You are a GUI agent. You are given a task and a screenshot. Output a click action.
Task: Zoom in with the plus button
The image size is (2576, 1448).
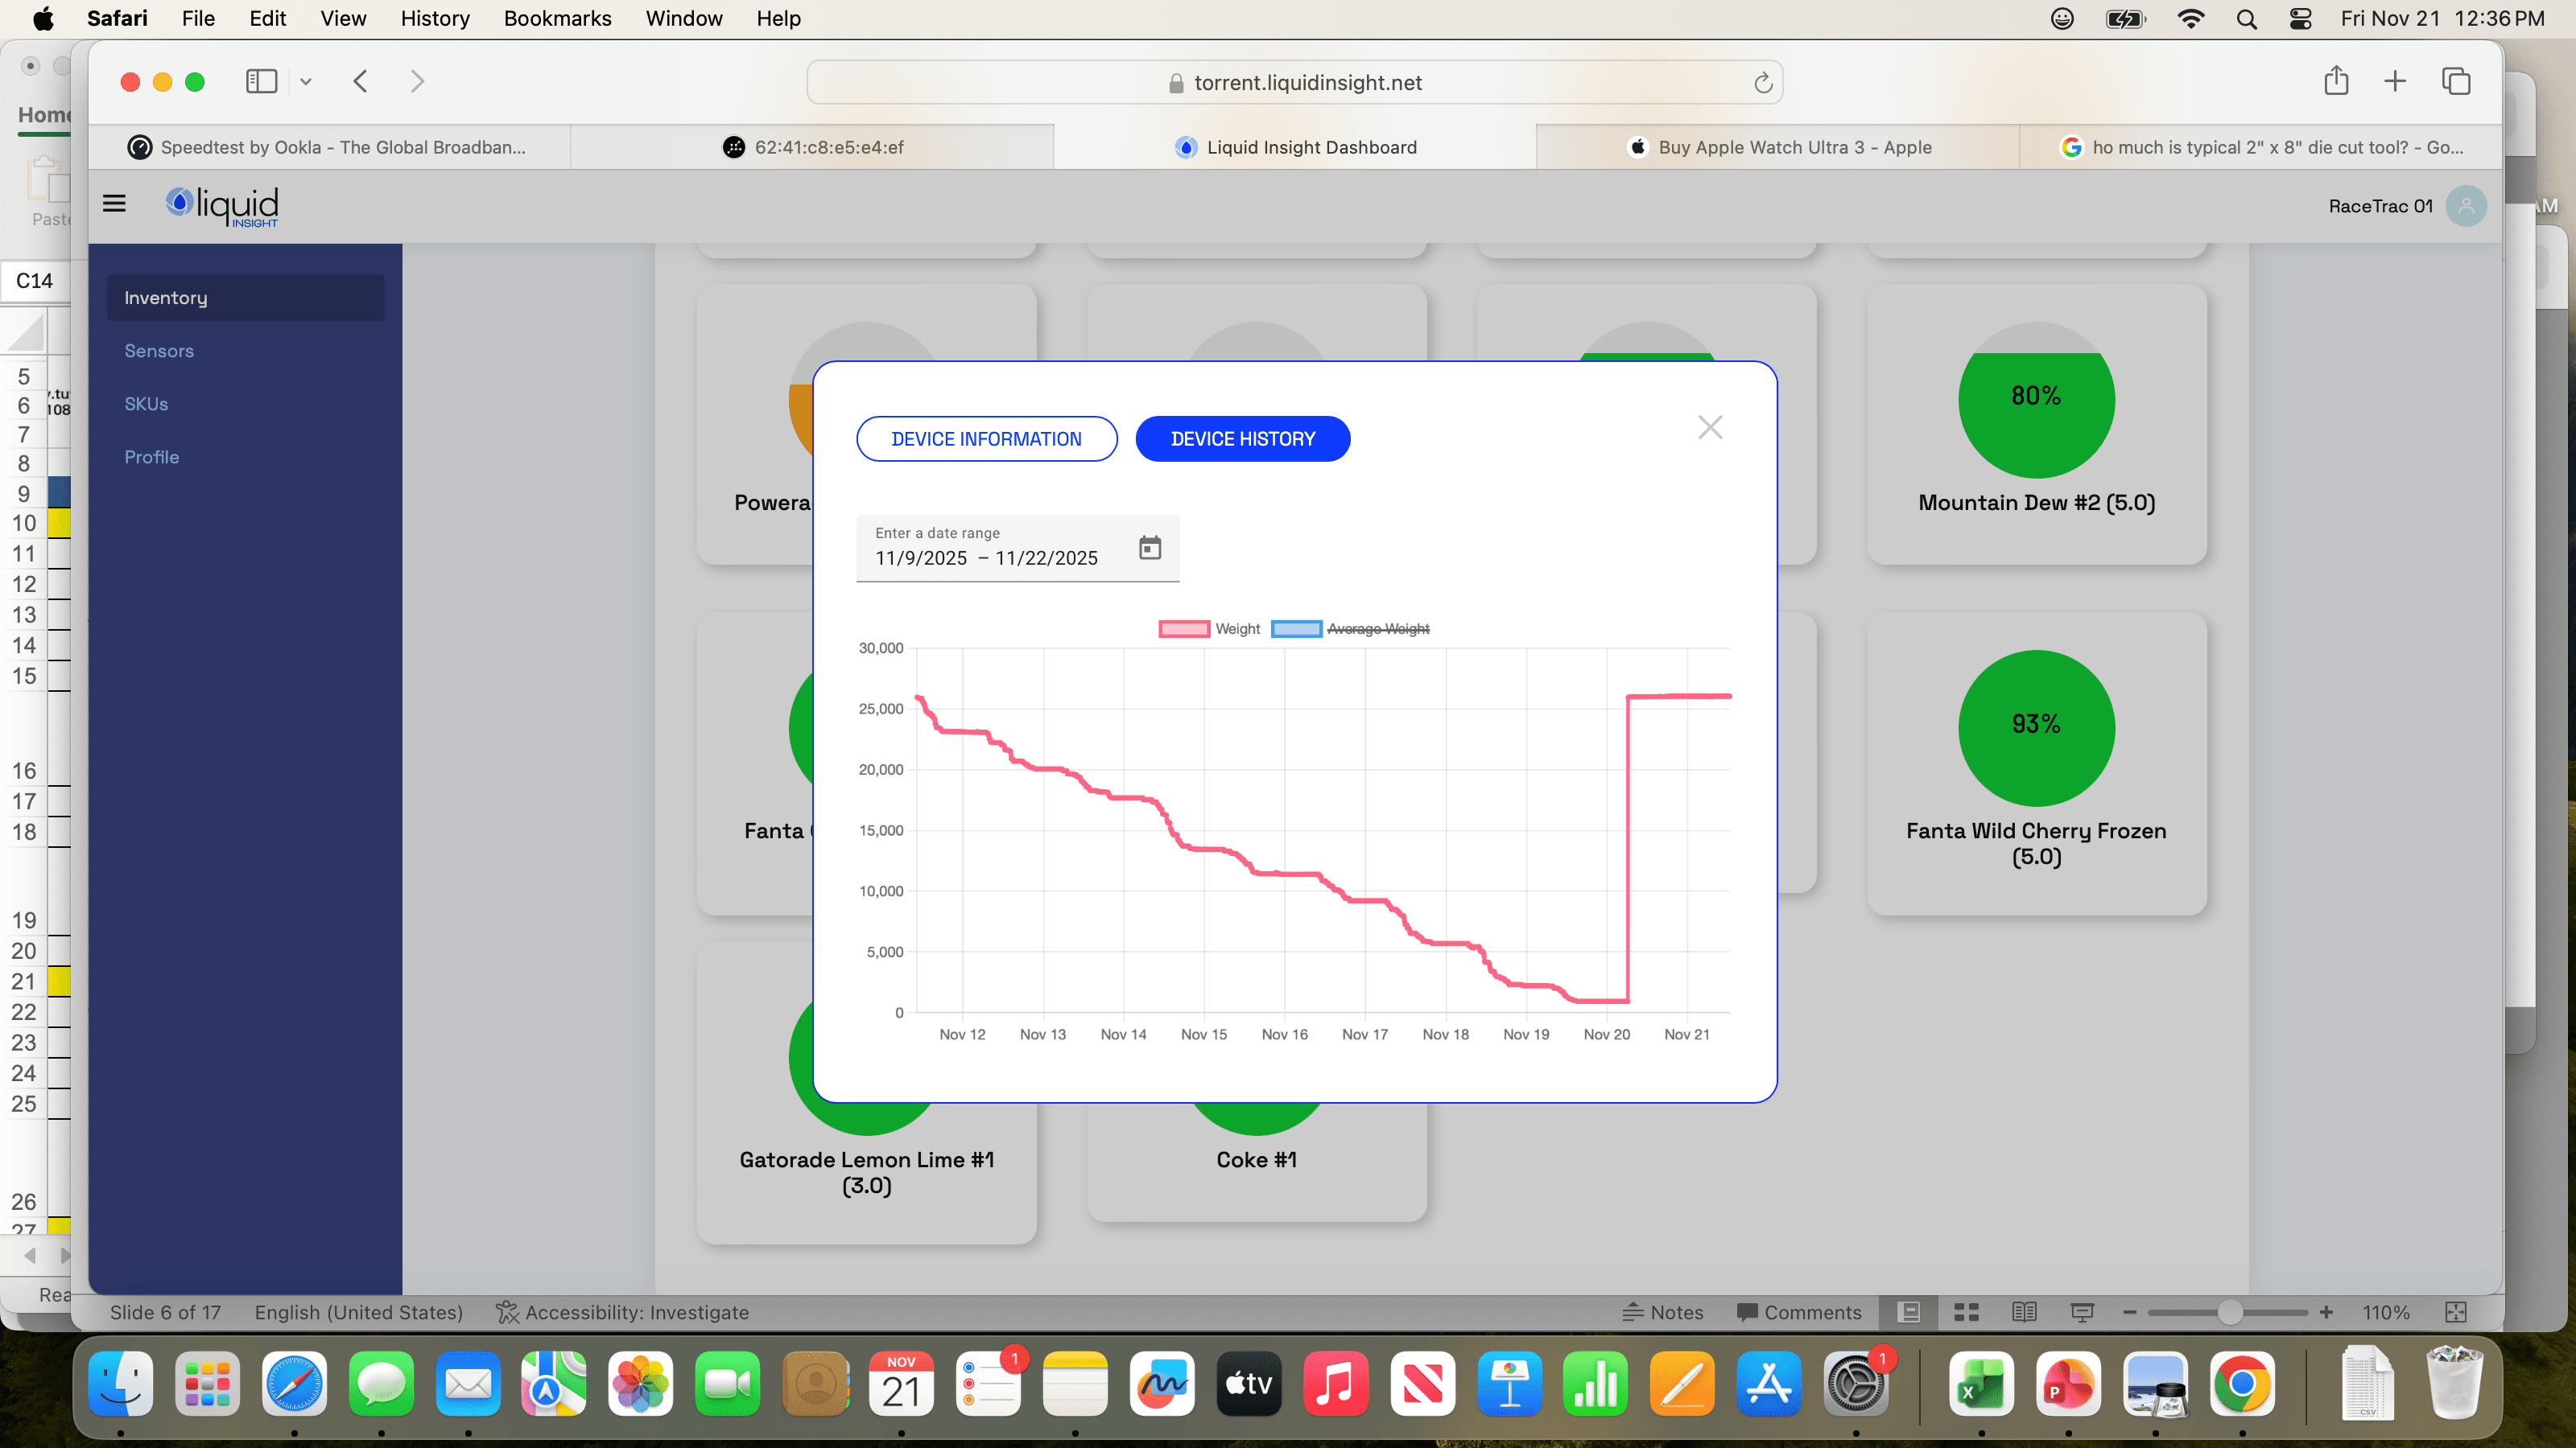(2327, 1312)
